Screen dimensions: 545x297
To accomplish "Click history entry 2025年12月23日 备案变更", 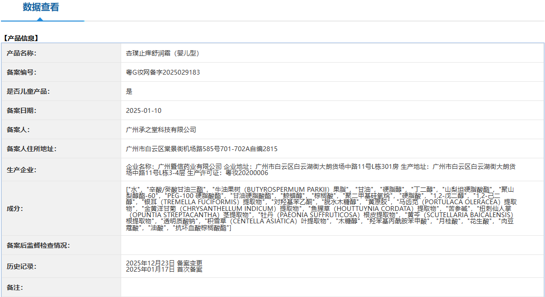I will [164, 264].
